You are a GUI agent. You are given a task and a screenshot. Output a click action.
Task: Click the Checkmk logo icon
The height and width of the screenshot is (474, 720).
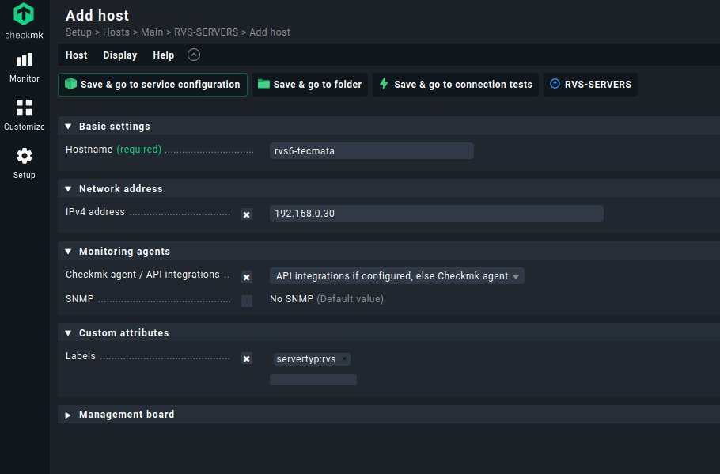pyautogui.click(x=24, y=15)
